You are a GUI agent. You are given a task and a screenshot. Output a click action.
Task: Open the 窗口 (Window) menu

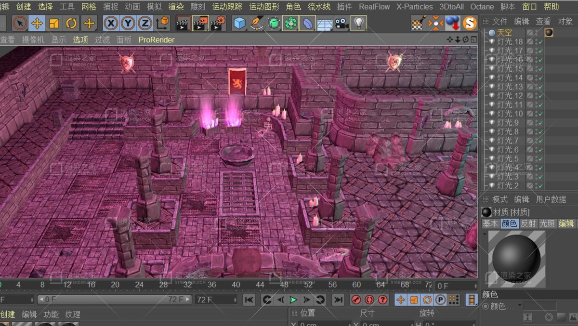(x=529, y=7)
